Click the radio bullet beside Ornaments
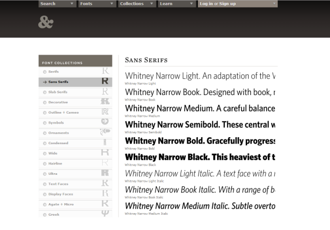Image resolution: width=330 pixels, height=230 pixels. pyautogui.click(x=45, y=133)
